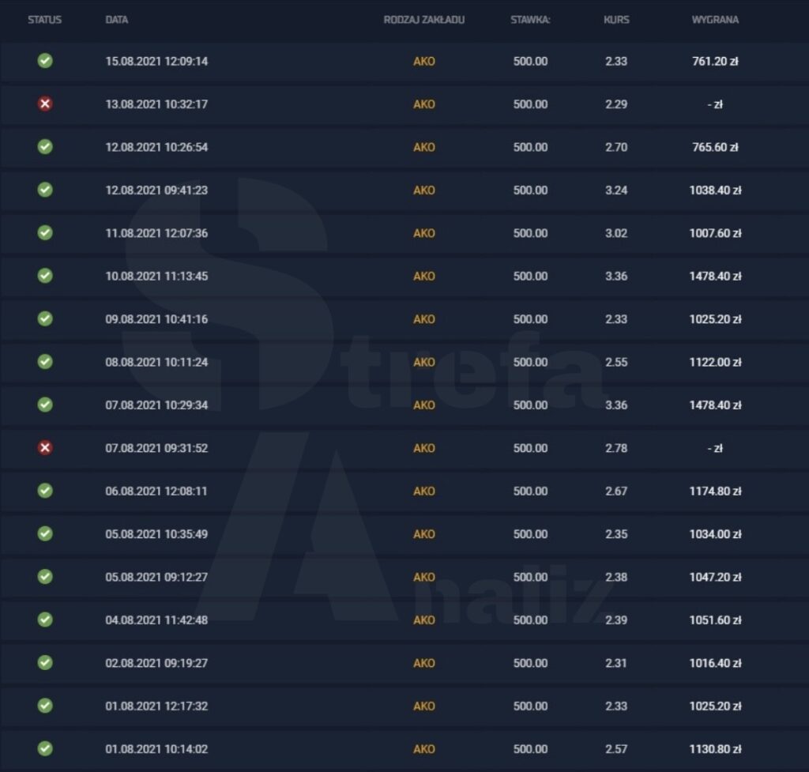The image size is (809, 772).
Task: Click the winnings value 765.60 zł
Action: (715, 147)
